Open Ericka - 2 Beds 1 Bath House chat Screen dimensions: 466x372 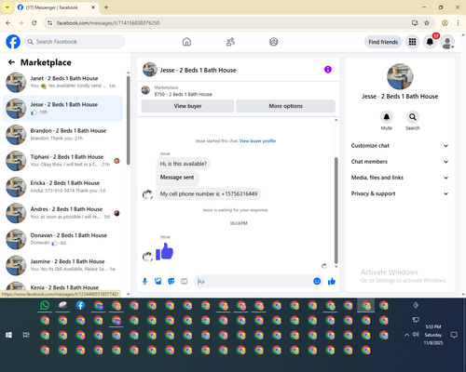point(62,187)
